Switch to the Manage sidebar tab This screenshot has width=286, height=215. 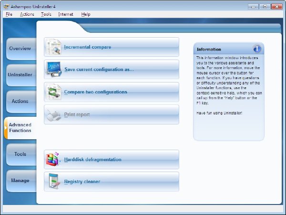[x=21, y=181]
